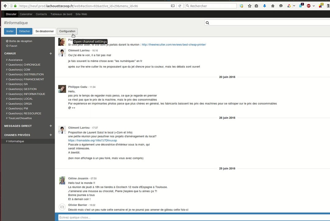This screenshot has width=330, height=221.
Task: Click the Ghostery ghost icon with badge
Action: point(301,6)
